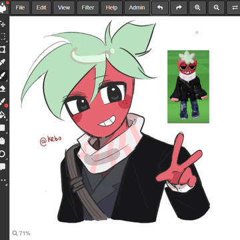Click the Zoom Out magnifier button

pyautogui.click(x=216, y=7)
